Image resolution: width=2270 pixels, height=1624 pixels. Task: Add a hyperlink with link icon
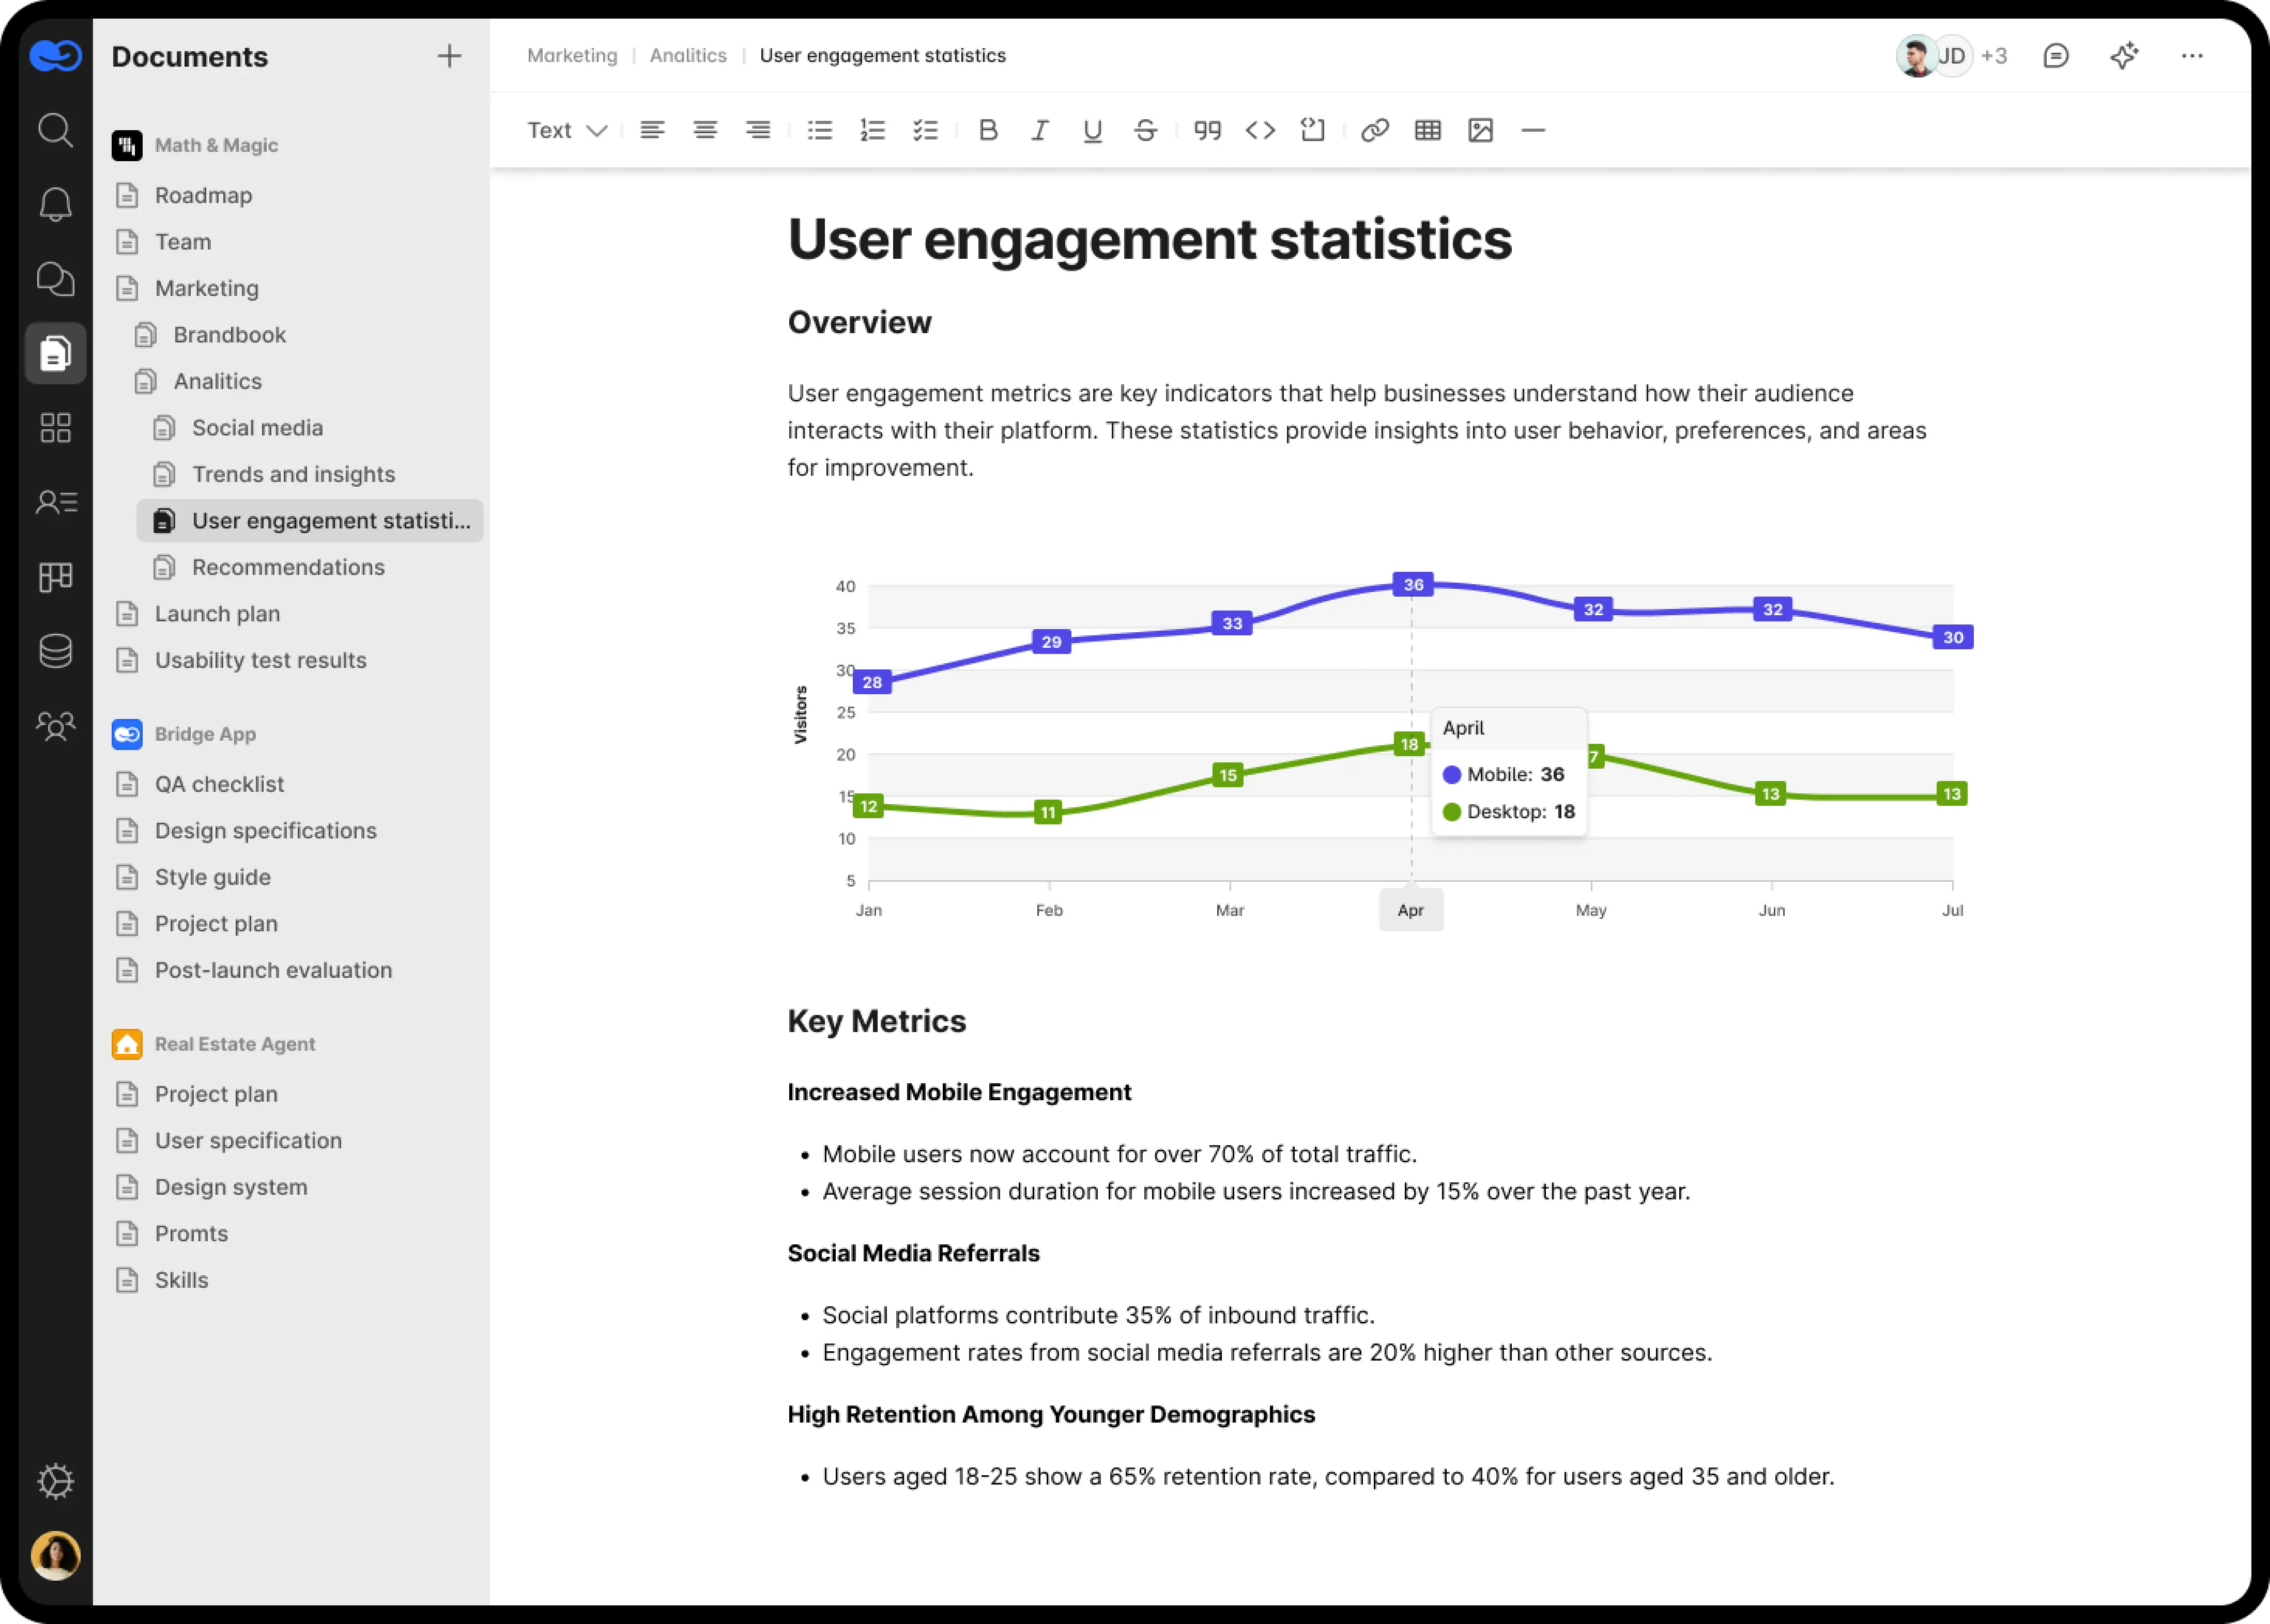pos(1375,130)
